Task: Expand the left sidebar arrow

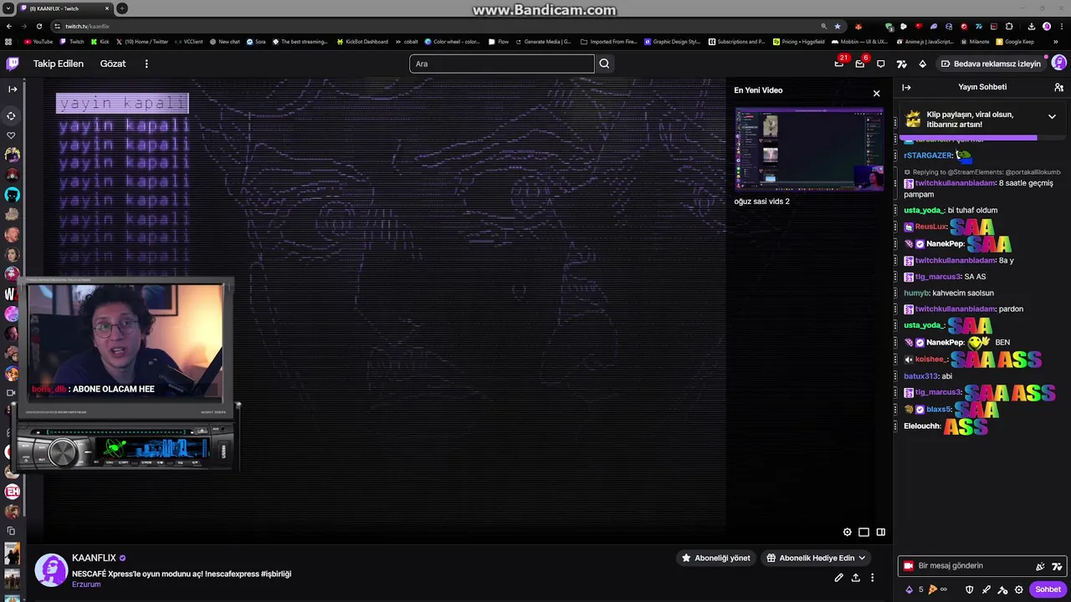Action: click(12, 89)
